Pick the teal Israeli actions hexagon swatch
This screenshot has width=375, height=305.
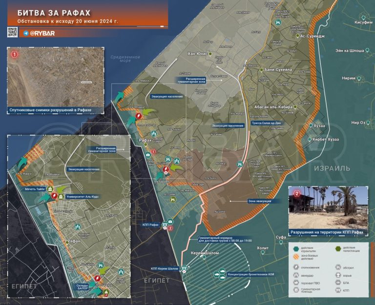[x=295, y=248]
